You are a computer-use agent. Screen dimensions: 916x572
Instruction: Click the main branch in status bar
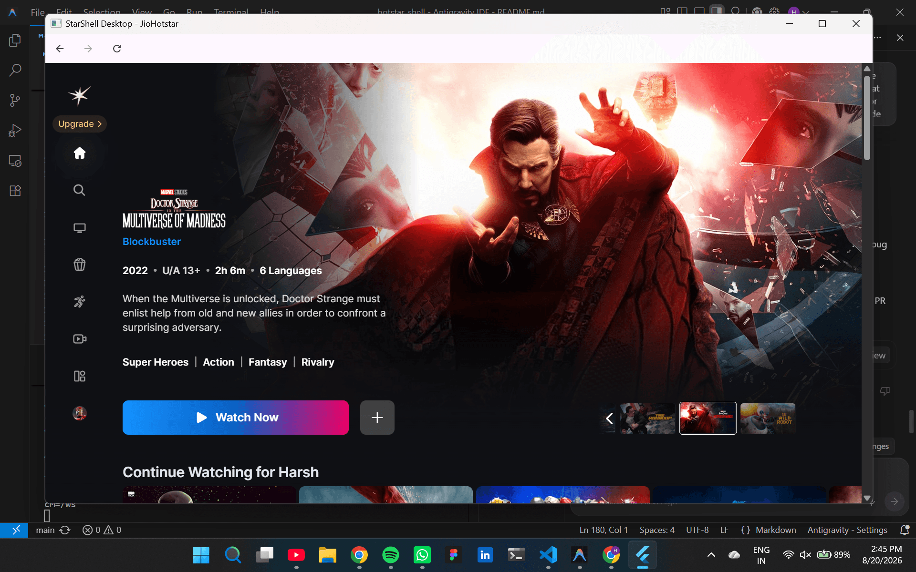click(x=45, y=530)
